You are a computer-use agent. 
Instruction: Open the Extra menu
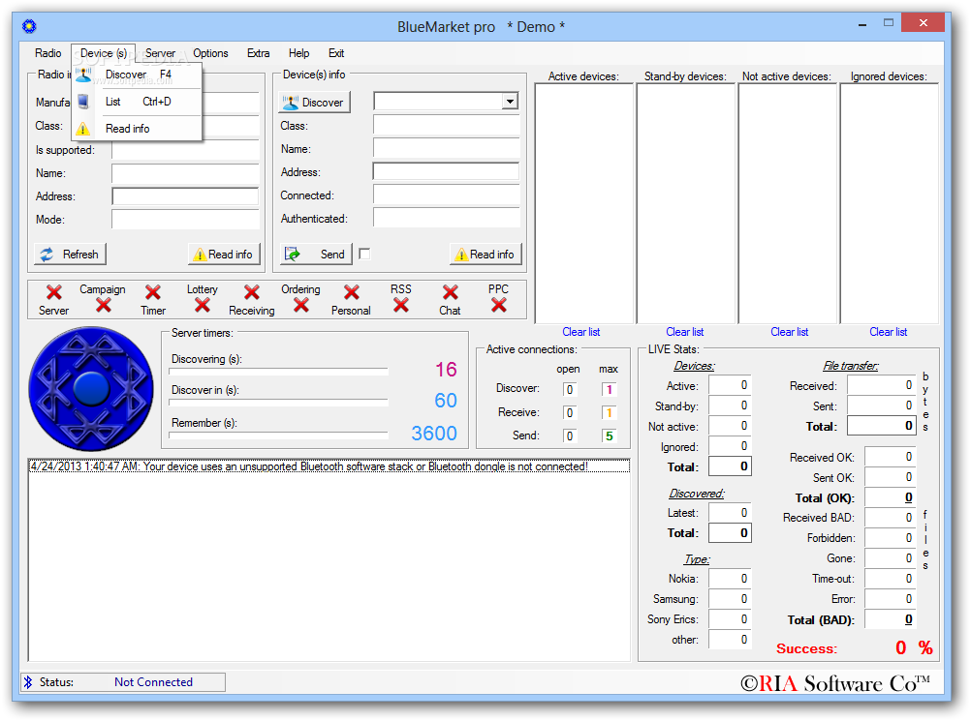click(258, 53)
